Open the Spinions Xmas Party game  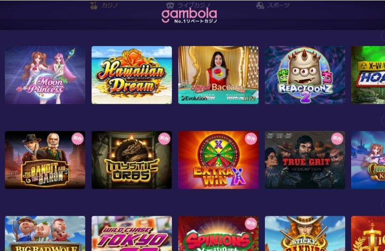(218, 233)
